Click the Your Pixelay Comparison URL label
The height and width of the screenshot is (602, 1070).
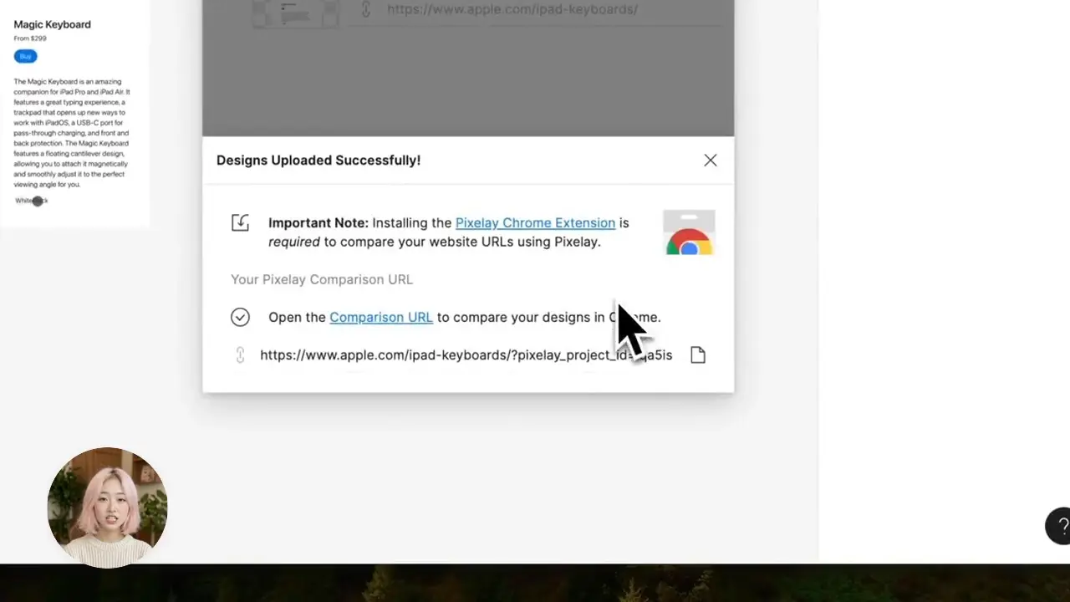point(321,279)
